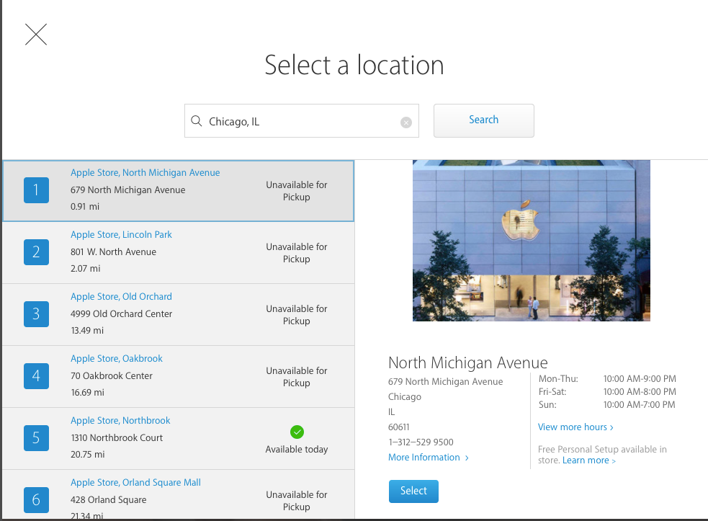Expand View more hours
Viewport: 708px width, 521px height.
click(575, 427)
